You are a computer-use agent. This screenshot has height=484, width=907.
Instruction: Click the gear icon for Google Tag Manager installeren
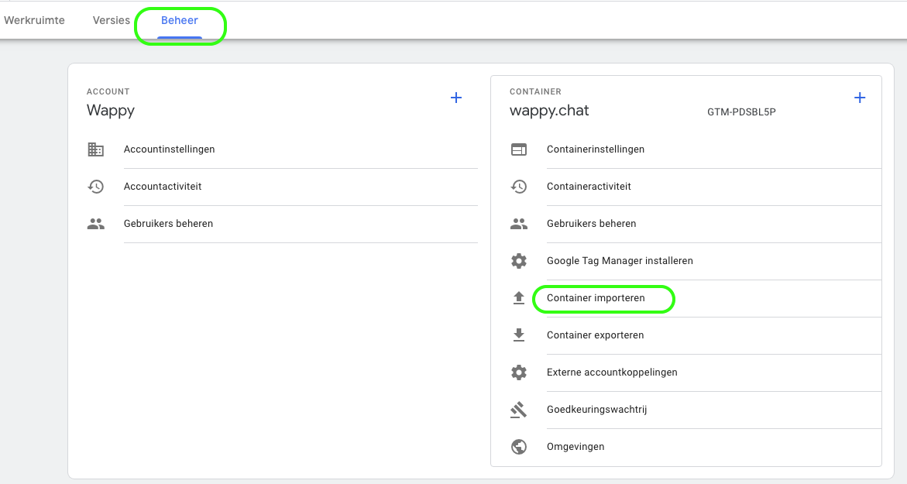point(519,261)
